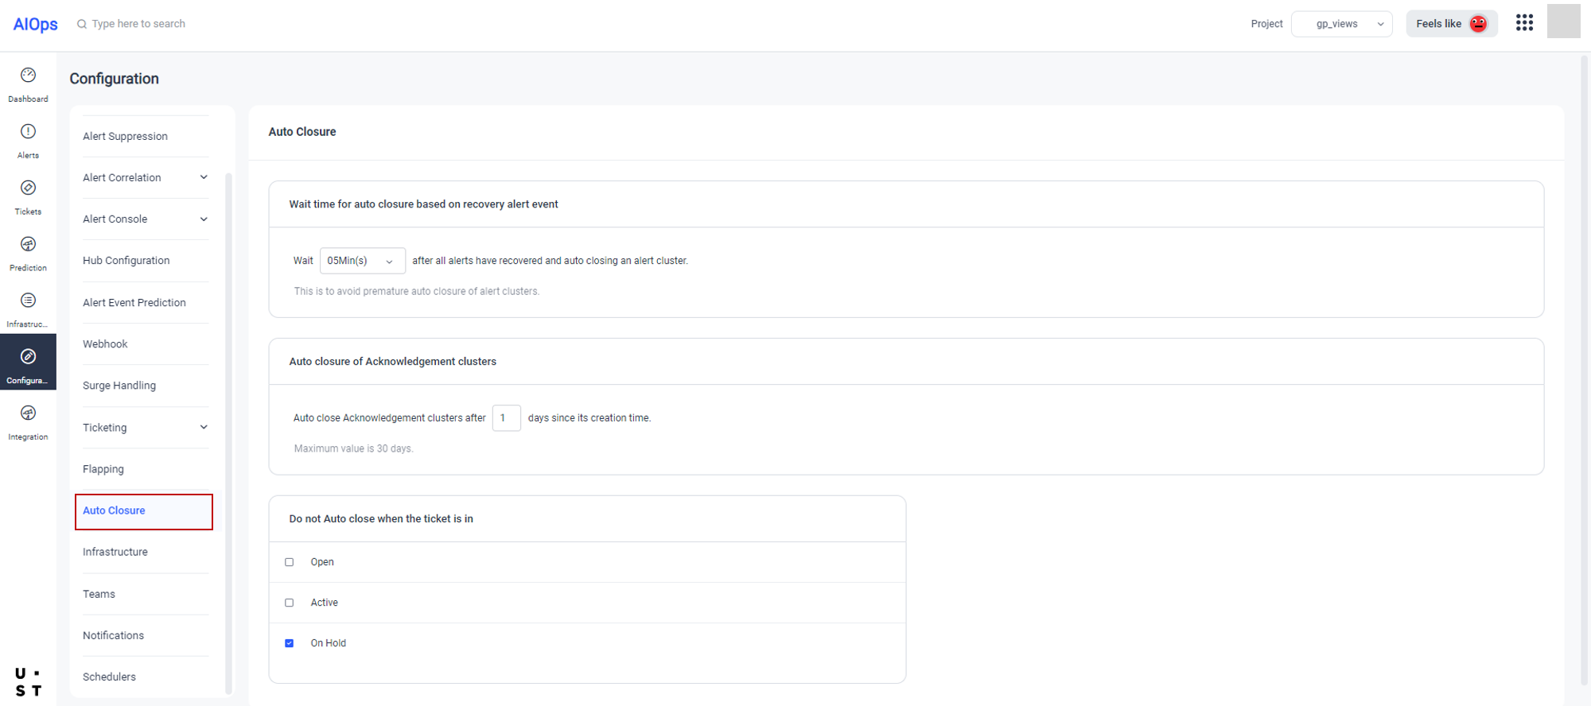Screen dimensions: 1591x706
Task: Open the apps grid launcher icon
Action: click(x=1524, y=23)
